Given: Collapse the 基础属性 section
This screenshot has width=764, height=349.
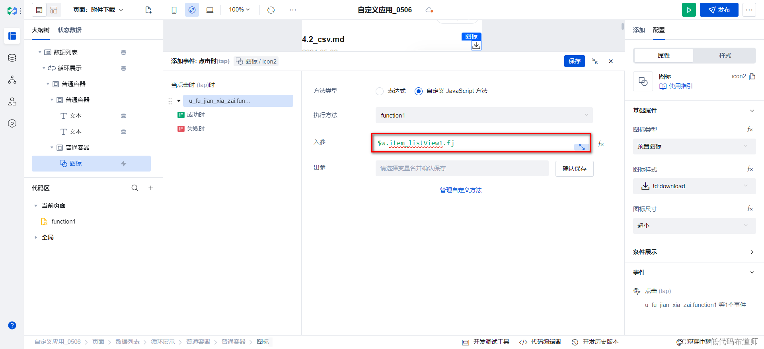Looking at the screenshot, I should [752, 111].
